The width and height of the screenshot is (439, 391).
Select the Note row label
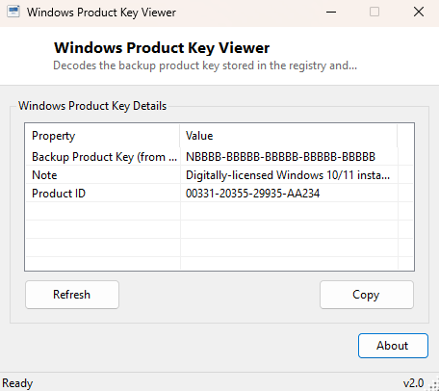tap(44, 175)
